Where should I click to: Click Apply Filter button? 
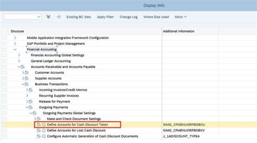tap(105, 17)
